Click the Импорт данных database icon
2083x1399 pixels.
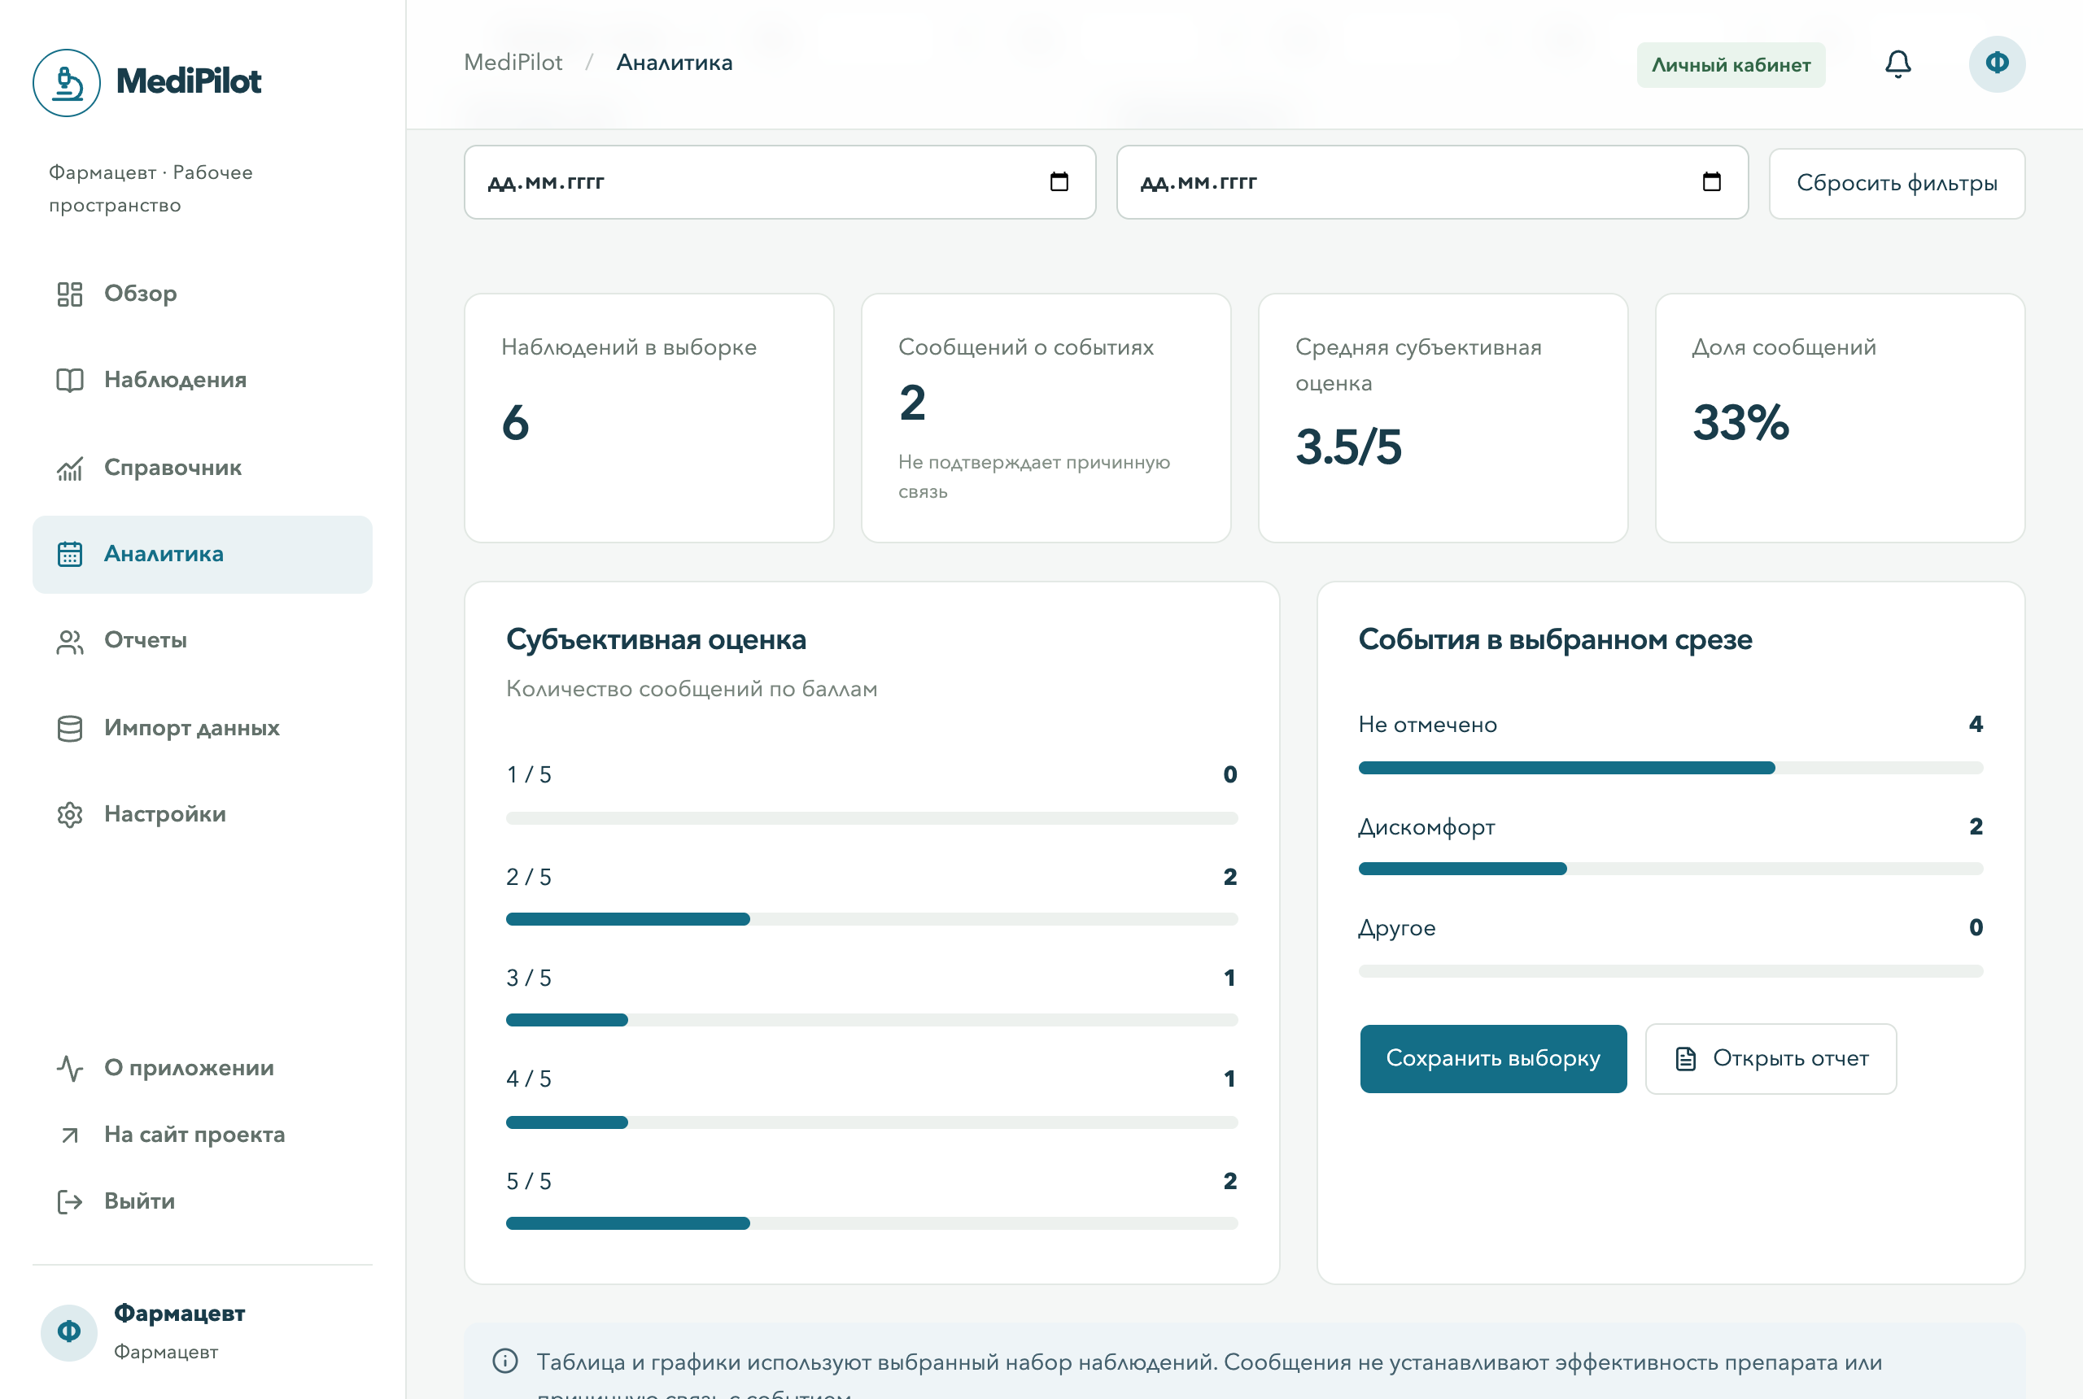(x=70, y=728)
